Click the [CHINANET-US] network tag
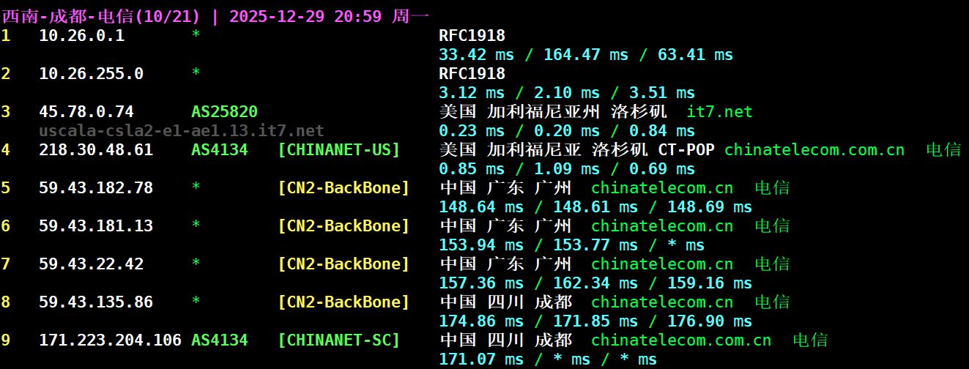 pos(339,150)
